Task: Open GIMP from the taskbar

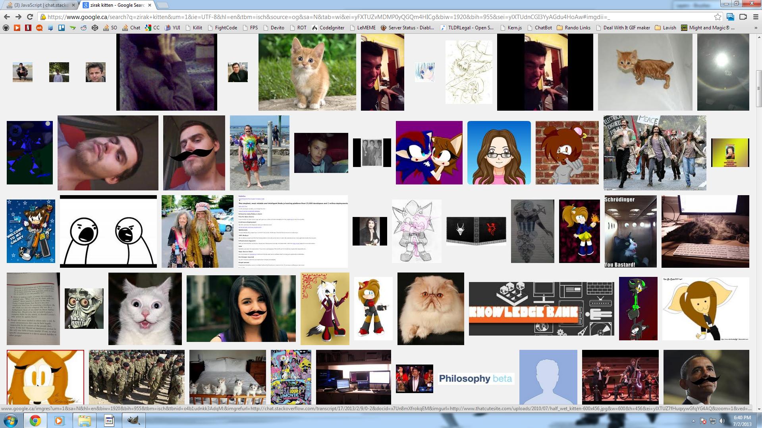Action: click(x=133, y=420)
